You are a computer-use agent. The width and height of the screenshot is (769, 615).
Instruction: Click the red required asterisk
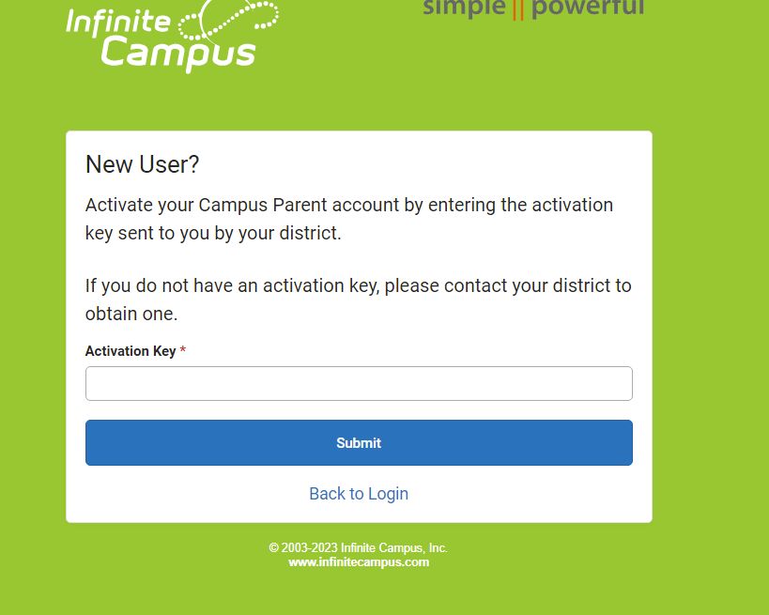pos(182,349)
